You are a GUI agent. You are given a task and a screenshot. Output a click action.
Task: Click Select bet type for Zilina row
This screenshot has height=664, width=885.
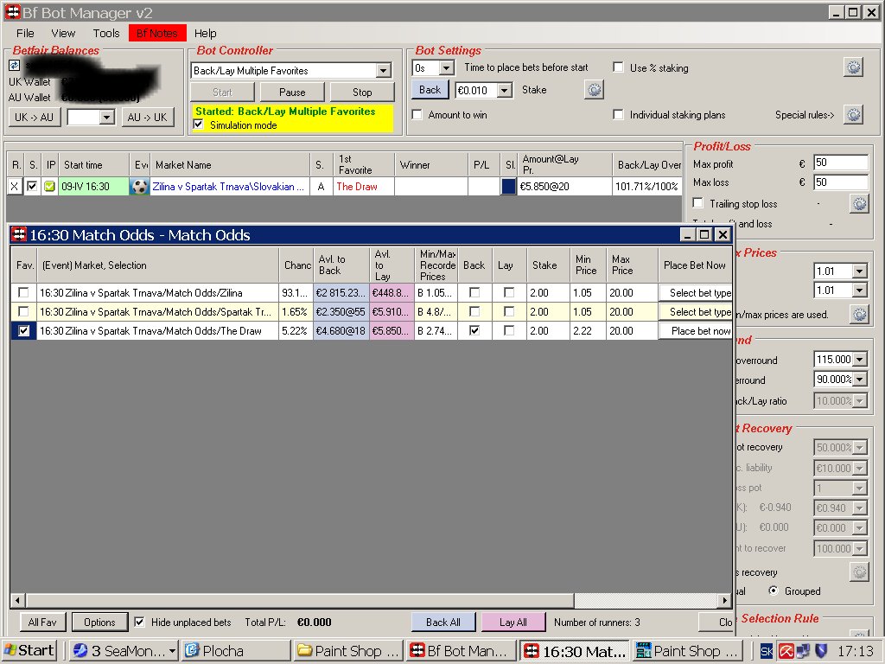tap(696, 292)
